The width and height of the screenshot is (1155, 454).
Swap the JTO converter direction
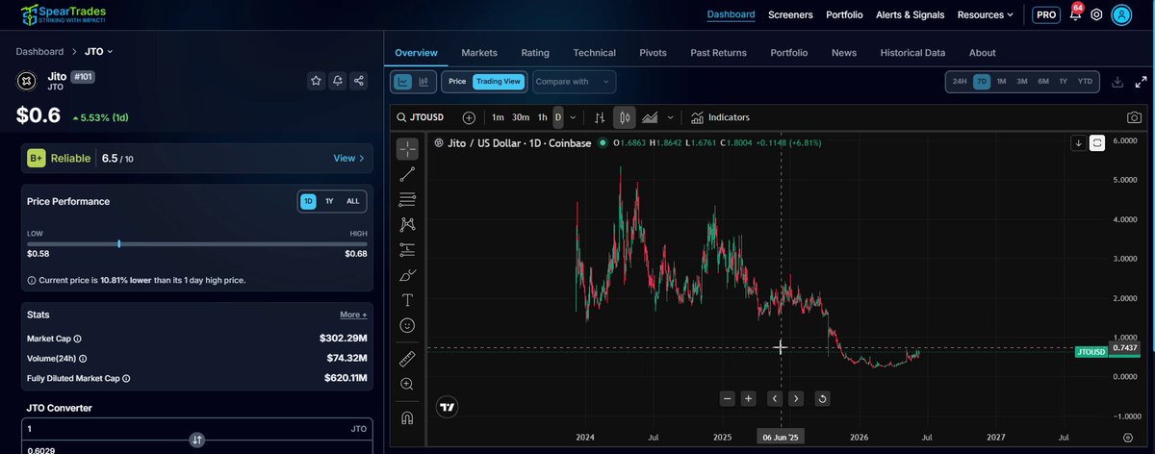197,440
